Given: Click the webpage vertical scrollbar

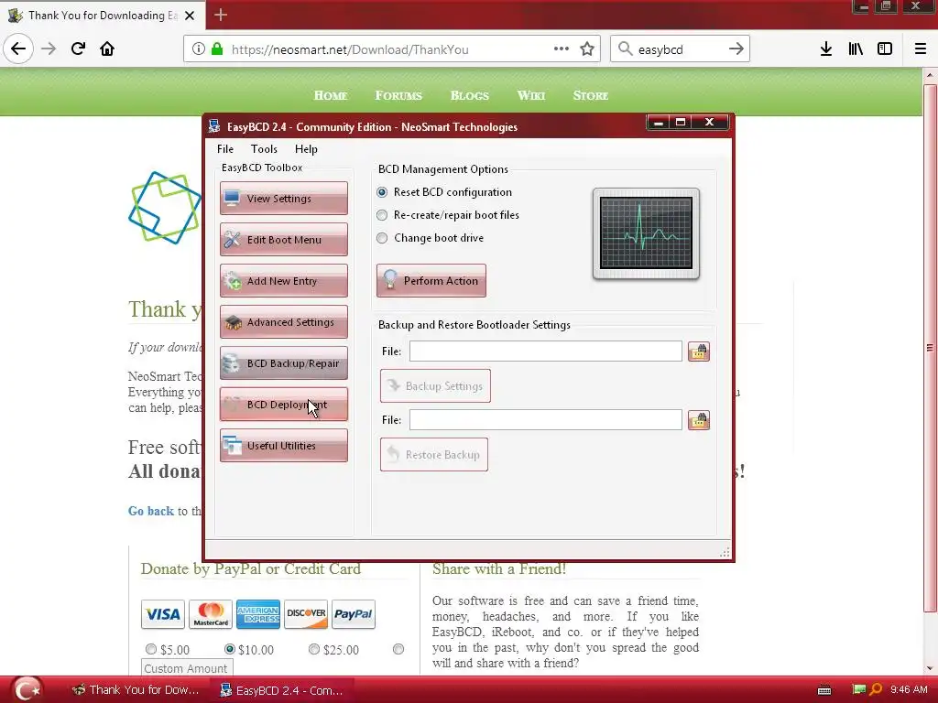Looking at the screenshot, I should 930,347.
